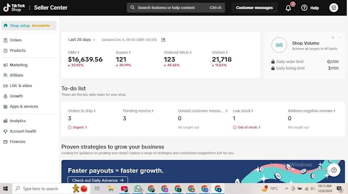The image size is (348, 194).
Task: Show hidden system tray icons
Action: [287, 189]
